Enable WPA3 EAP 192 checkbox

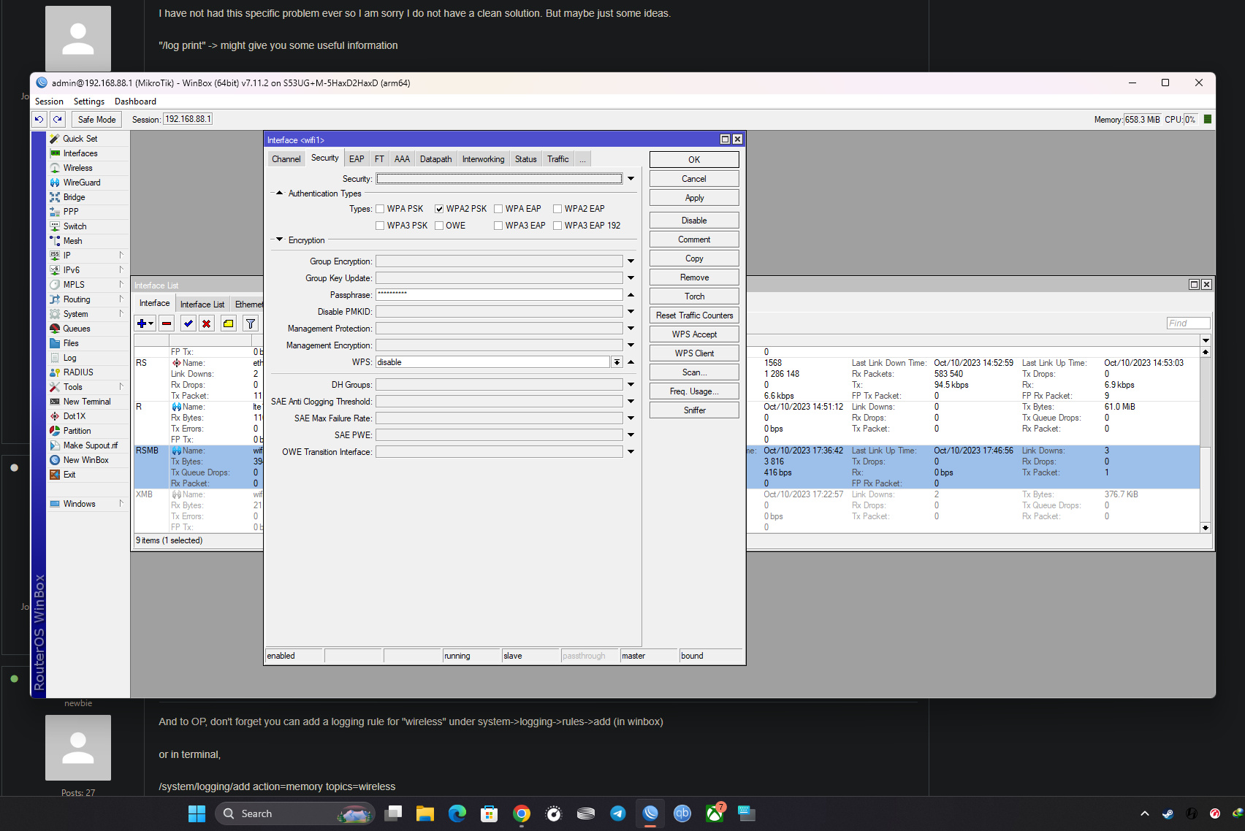click(x=557, y=226)
